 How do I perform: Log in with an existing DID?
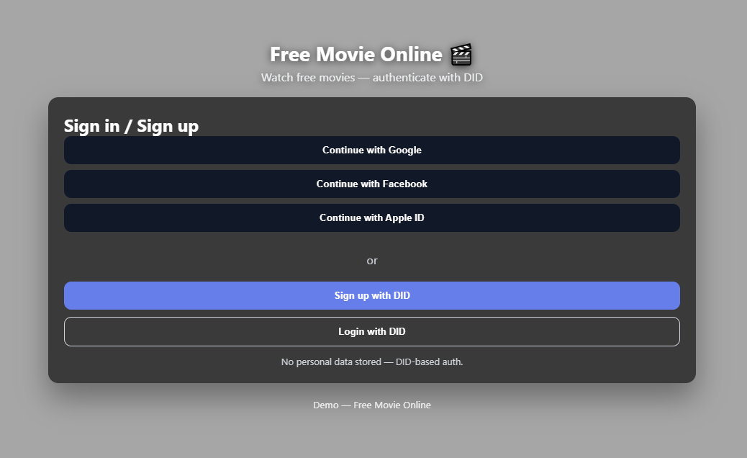coord(372,332)
